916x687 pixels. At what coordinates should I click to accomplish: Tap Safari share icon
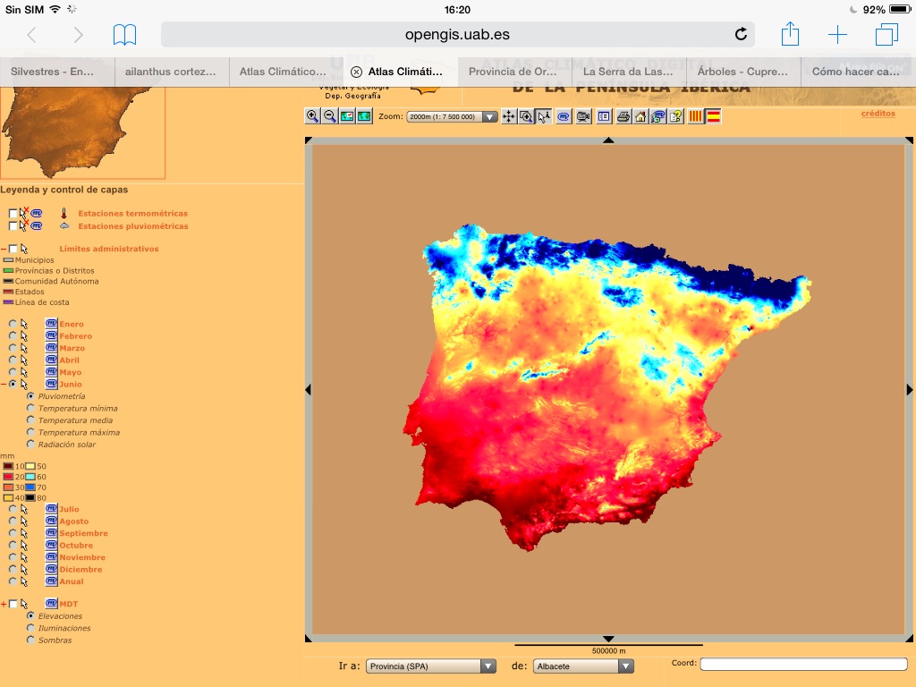click(790, 33)
